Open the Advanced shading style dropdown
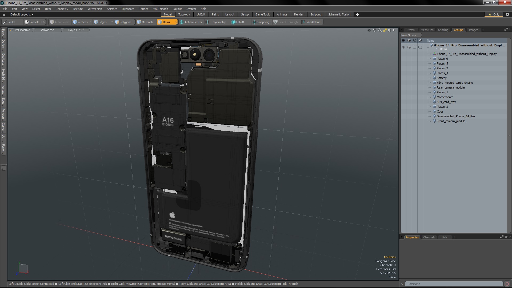 47,30
